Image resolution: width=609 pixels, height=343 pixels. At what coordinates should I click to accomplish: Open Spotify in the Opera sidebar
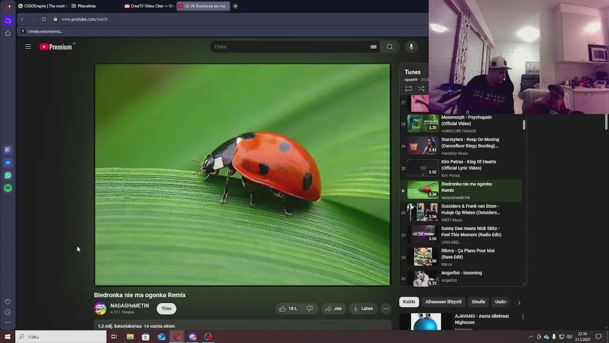[x=8, y=188]
